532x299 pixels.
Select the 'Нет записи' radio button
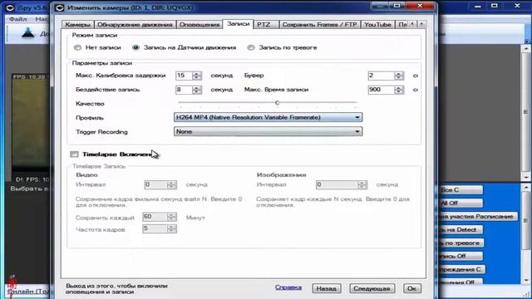pos(77,48)
